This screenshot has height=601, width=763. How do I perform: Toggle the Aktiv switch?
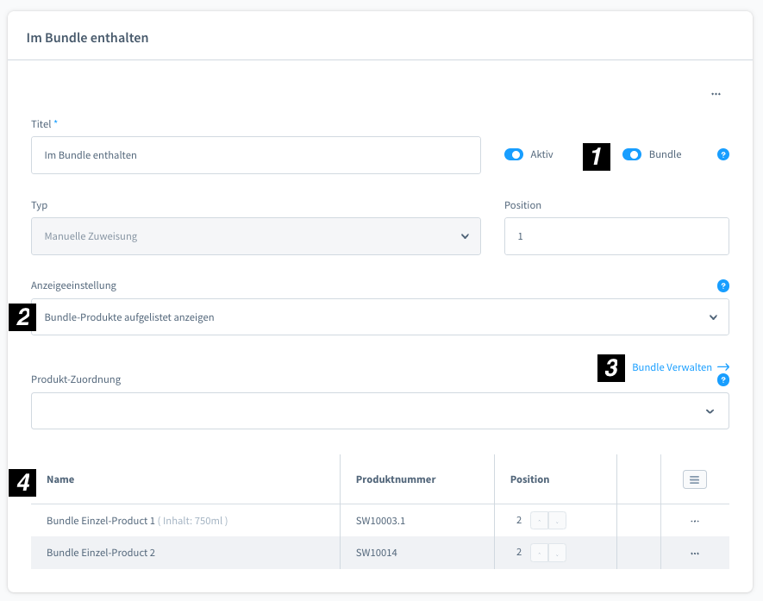(513, 154)
